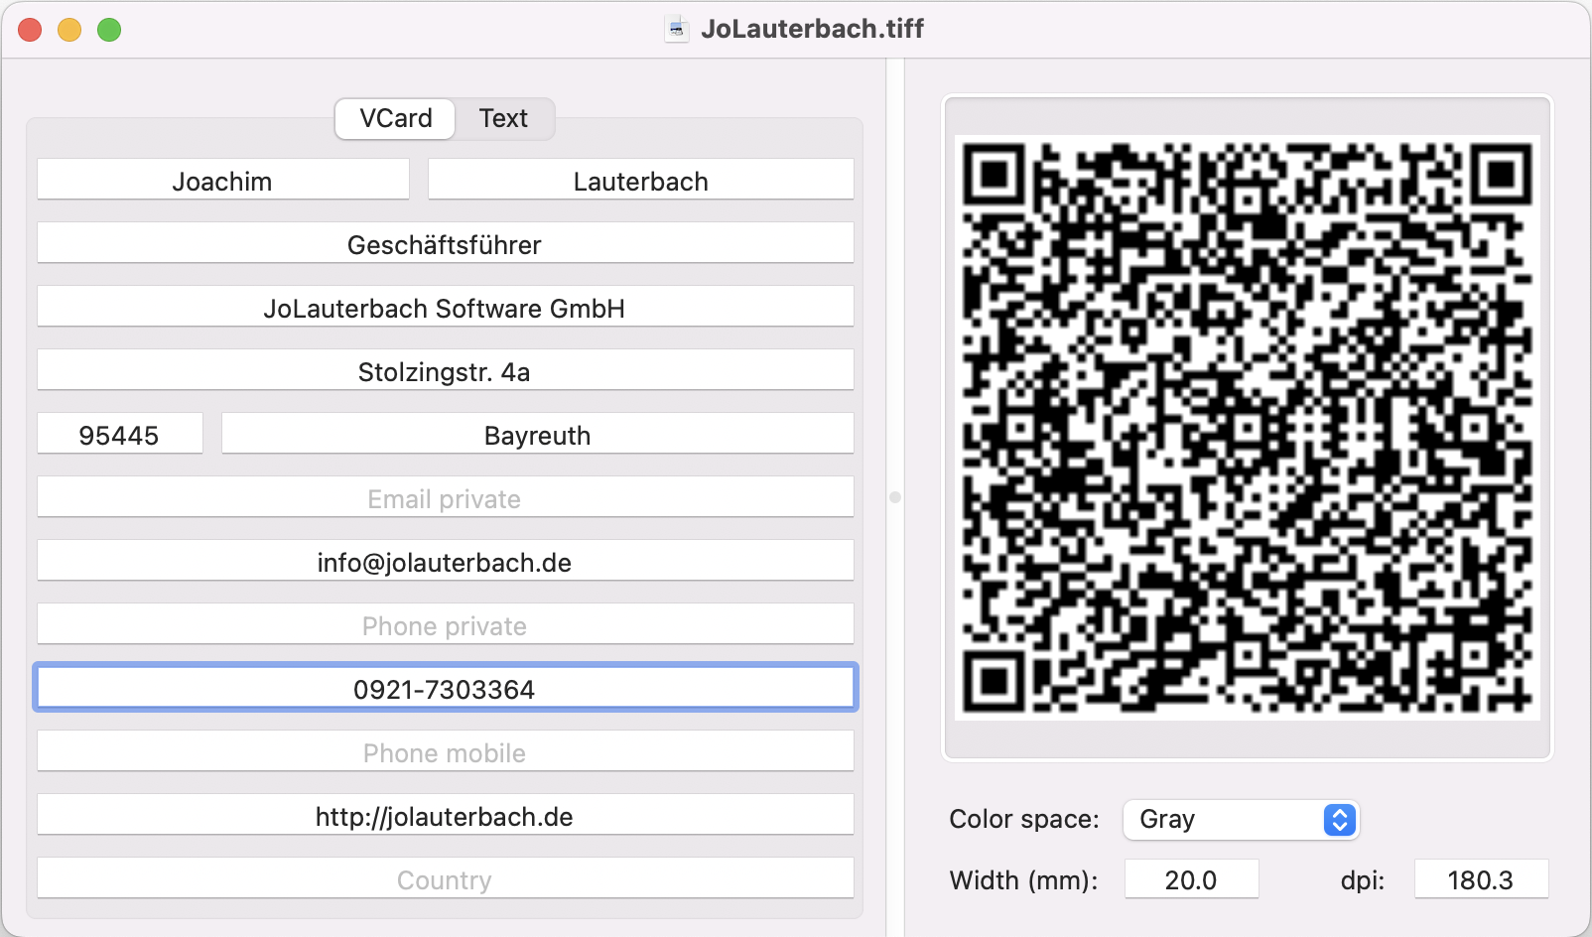Focus the empty Phone mobile field
The width and height of the screenshot is (1592, 937).
pos(445,752)
